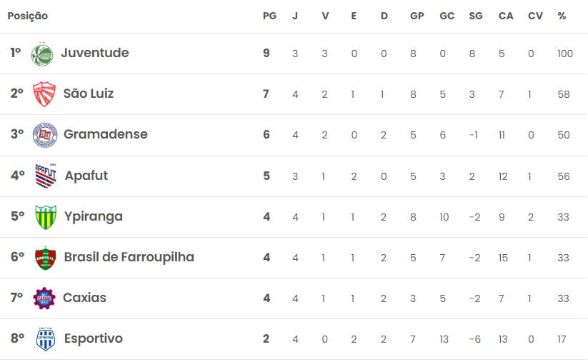Click the Caxias team name
Image resolution: width=588 pixels, height=362 pixels.
(84, 298)
